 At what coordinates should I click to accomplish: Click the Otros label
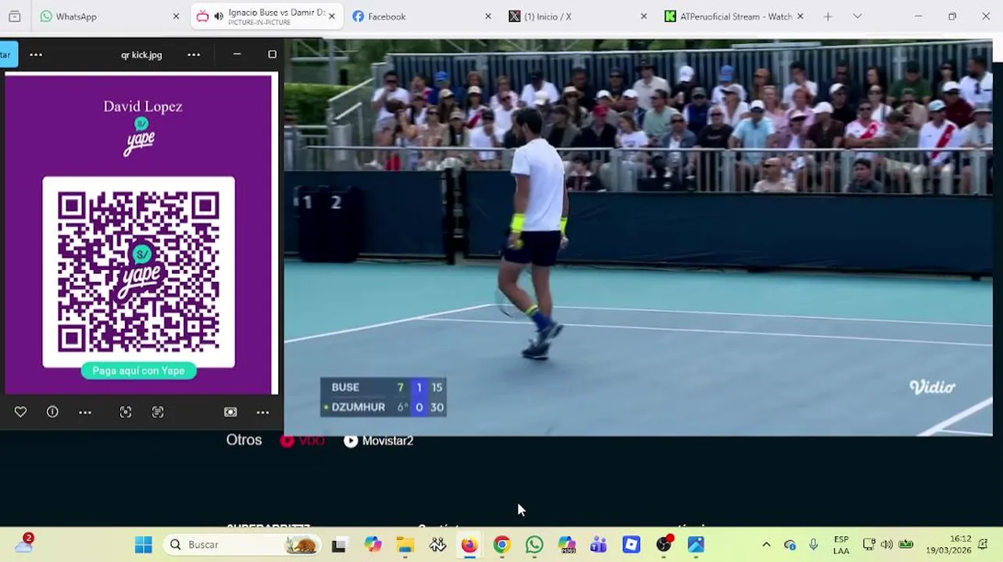[244, 440]
